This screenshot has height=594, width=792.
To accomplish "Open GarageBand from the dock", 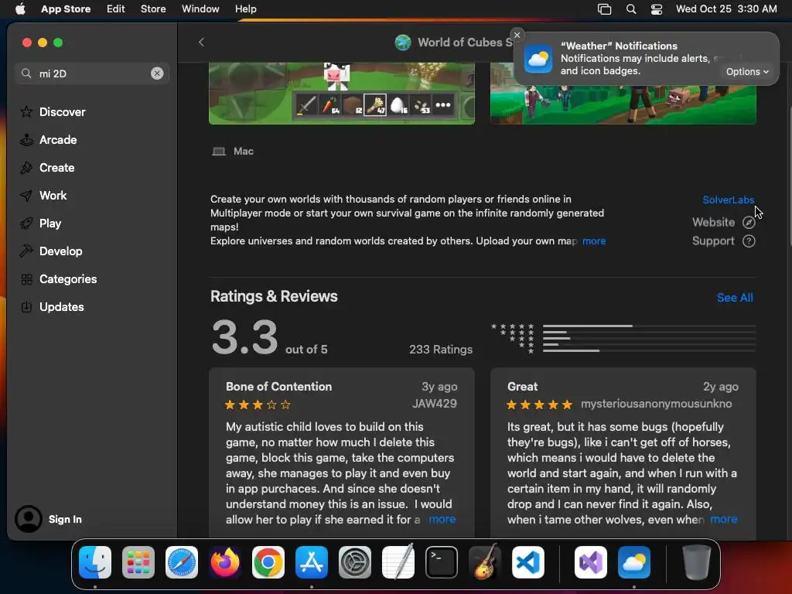I will (x=485, y=562).
